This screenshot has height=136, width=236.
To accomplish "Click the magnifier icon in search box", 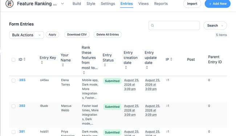I will pos(152,25).
